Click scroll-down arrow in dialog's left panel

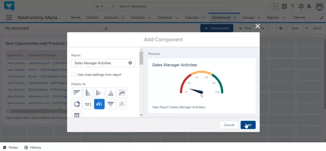141,115
